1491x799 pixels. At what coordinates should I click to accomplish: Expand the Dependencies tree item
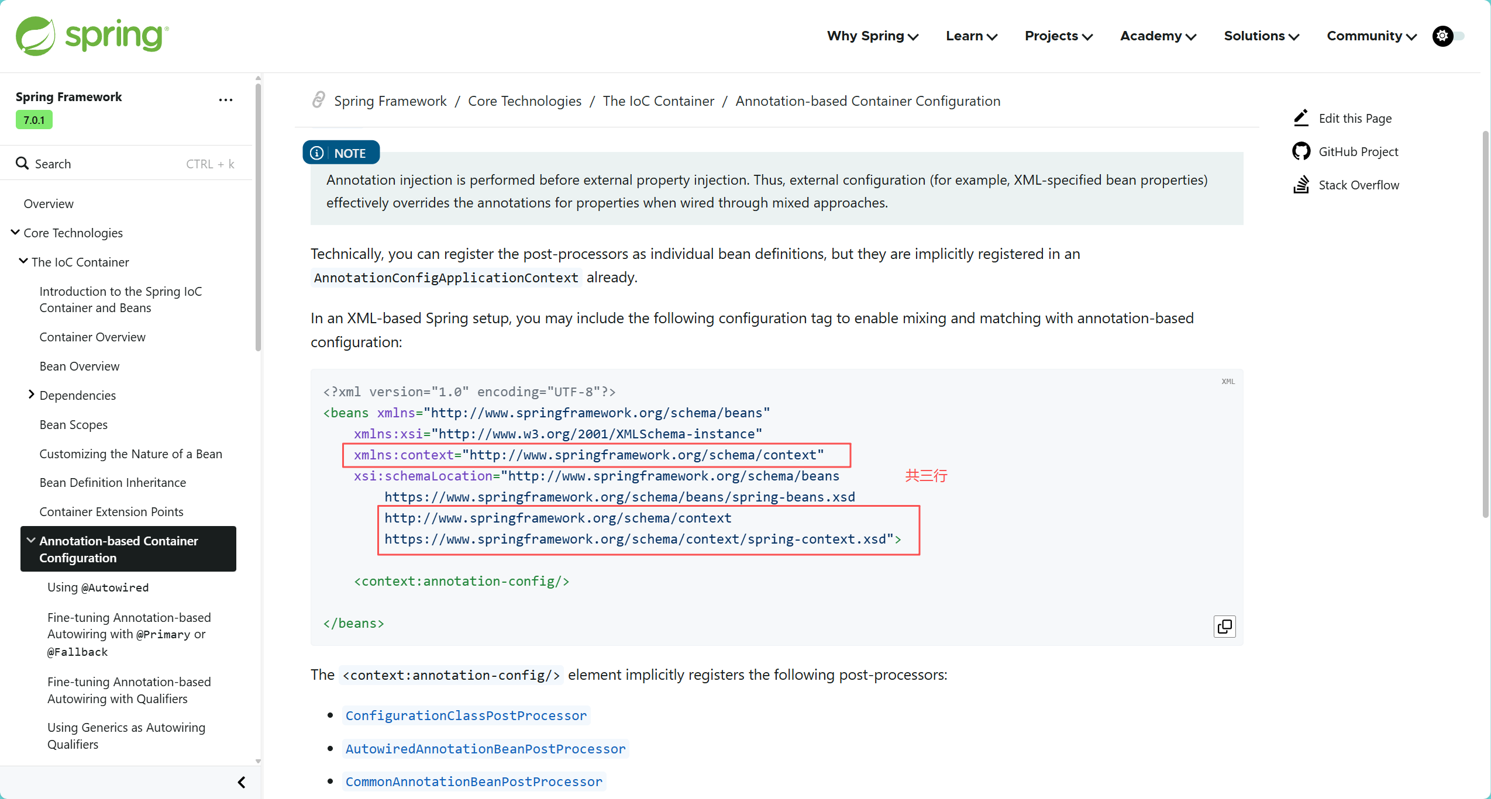pyautogui.click(x=31, y=395)
